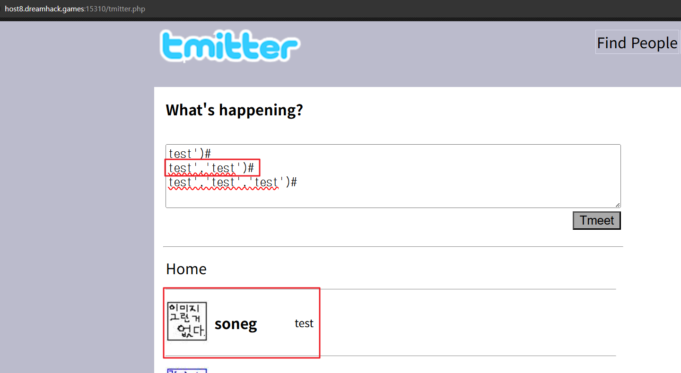Open the Find People page
Image resolution: width=681 pixels, height=373 pixels.
(637, 43)
